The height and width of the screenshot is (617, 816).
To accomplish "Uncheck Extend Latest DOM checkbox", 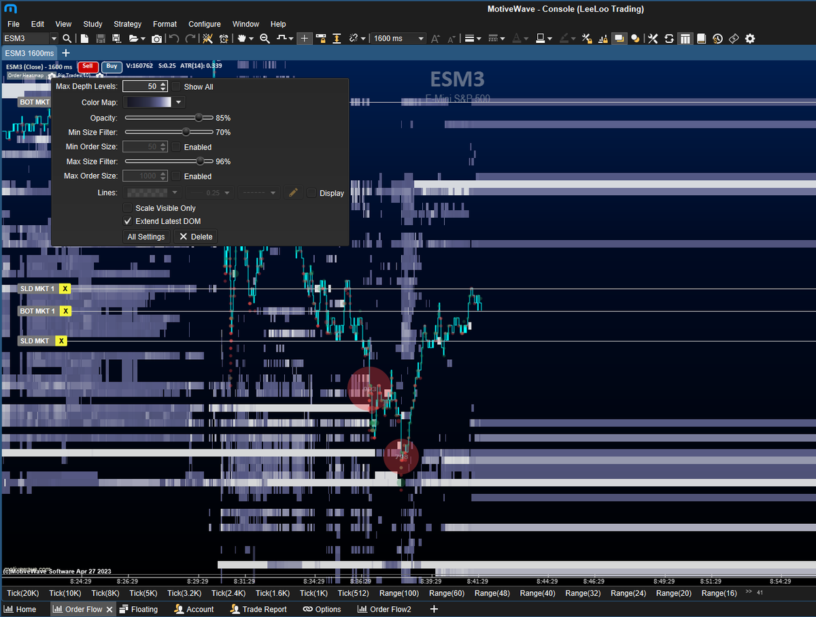I will tap(128, 221).
